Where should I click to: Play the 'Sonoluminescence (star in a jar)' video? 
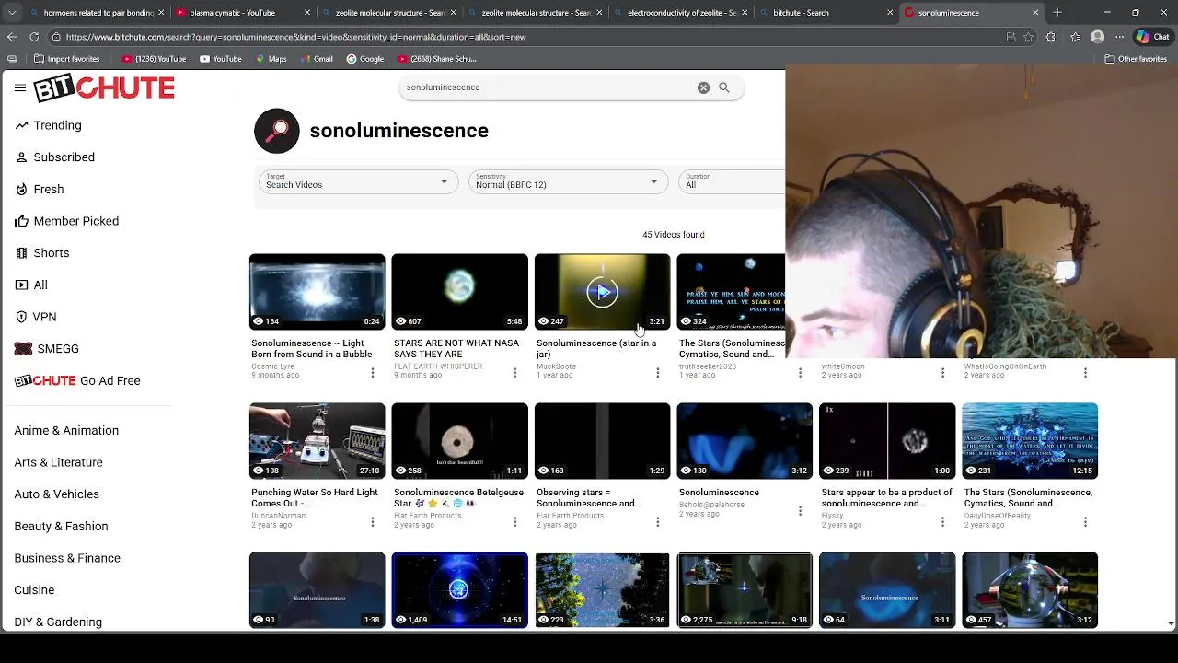pyautogui.click(x=603, y=292)
